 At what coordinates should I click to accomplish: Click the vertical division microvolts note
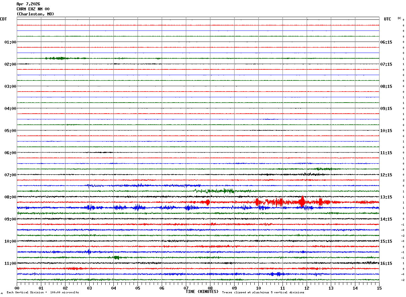pos(43,292)
